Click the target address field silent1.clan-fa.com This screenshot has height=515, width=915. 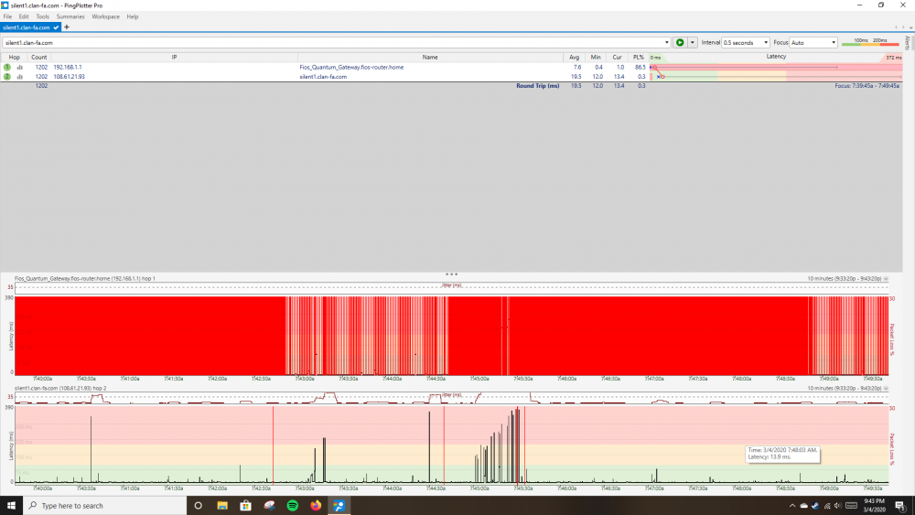click(333, 43)
